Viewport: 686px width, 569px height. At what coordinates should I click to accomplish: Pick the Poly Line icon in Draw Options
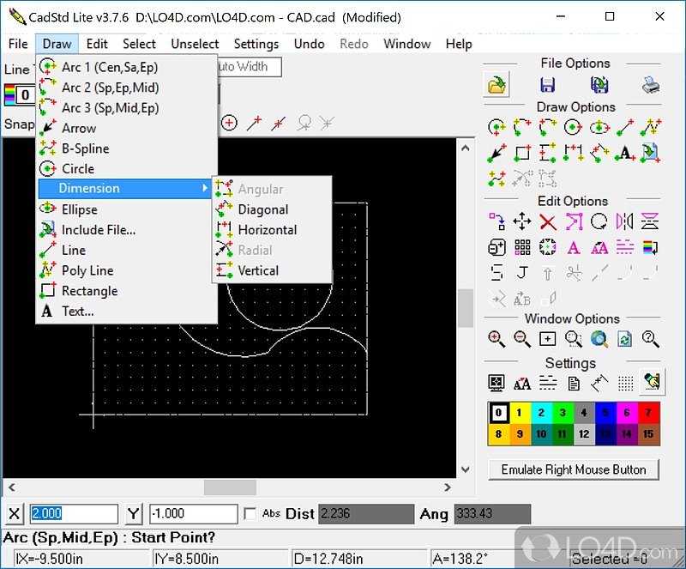(x=651, y=128)
